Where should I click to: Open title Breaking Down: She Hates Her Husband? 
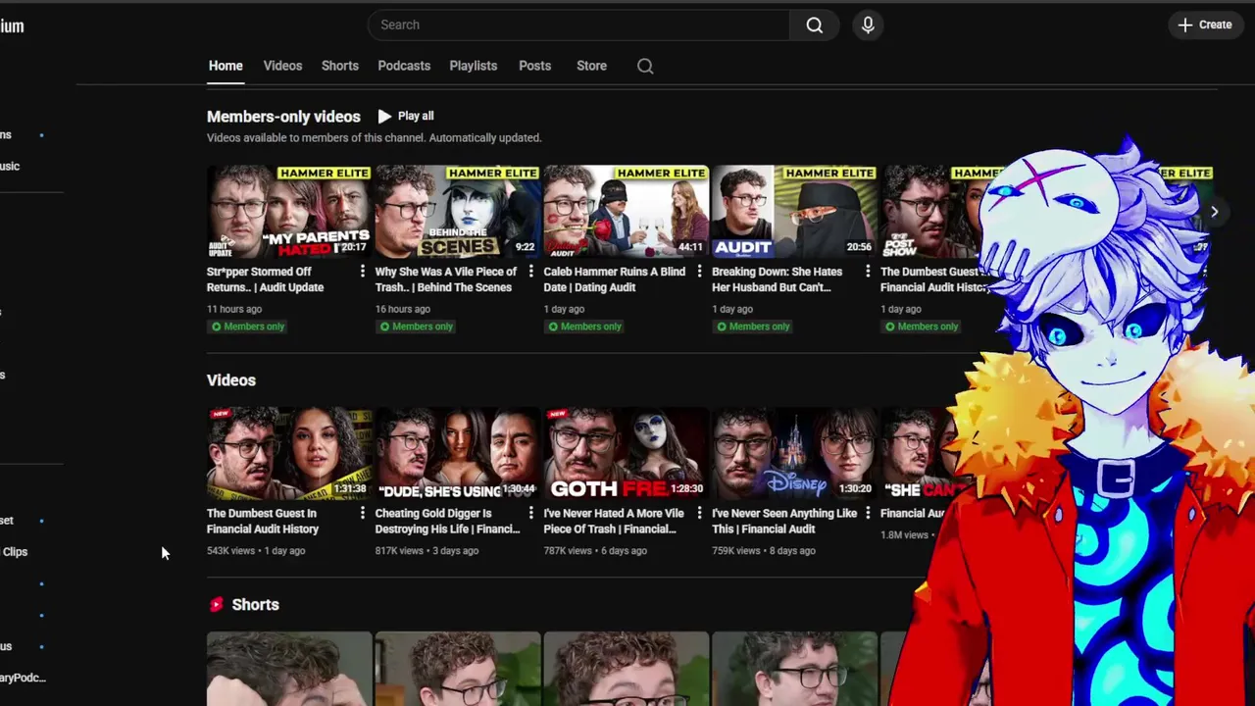tap(777, 279)
